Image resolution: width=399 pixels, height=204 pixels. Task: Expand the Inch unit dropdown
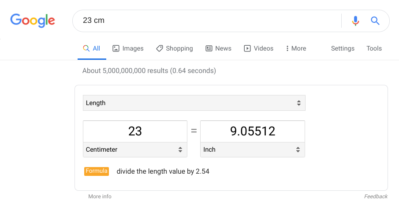(252, 149)
